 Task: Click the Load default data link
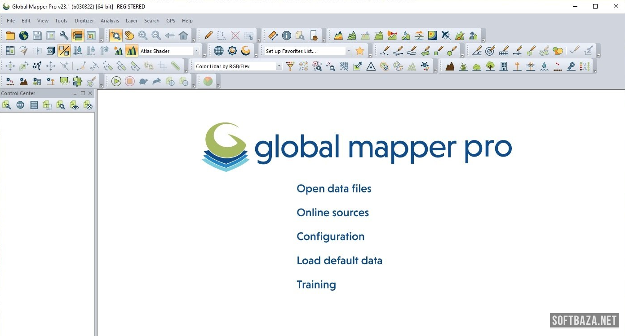point(339,261)
